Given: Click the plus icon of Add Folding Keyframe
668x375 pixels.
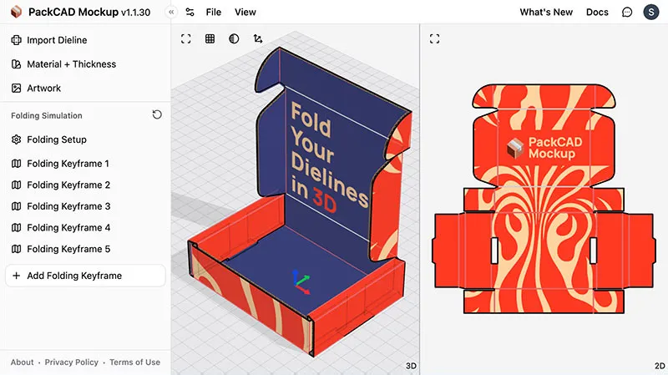Looking at the screenshot, I should [16, 276].
